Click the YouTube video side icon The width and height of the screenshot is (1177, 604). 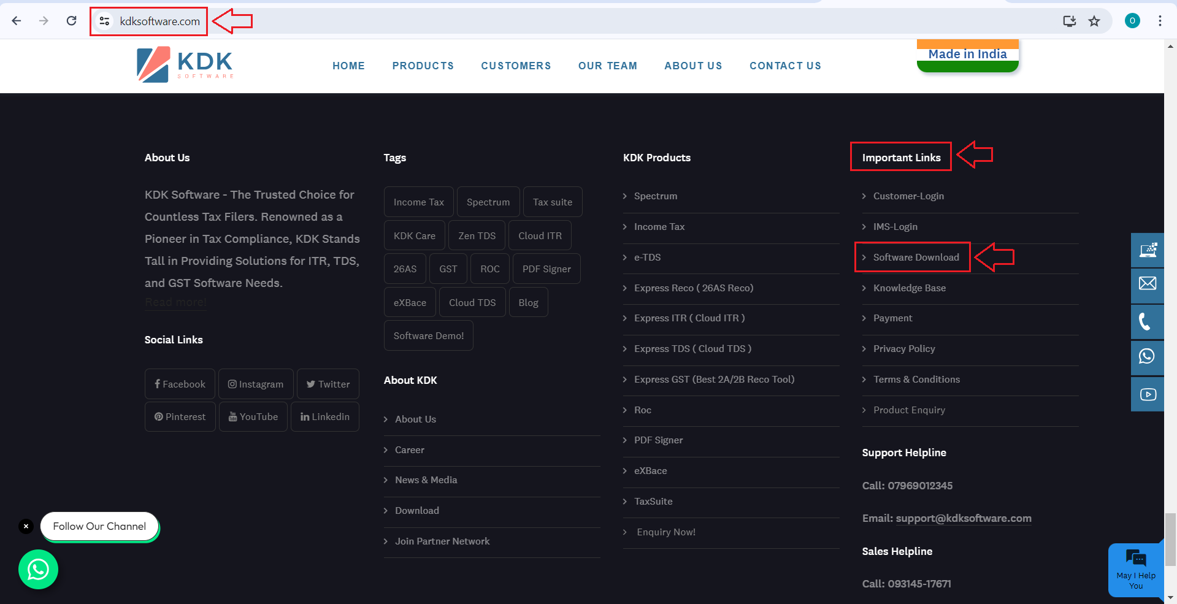(1148, 394)
